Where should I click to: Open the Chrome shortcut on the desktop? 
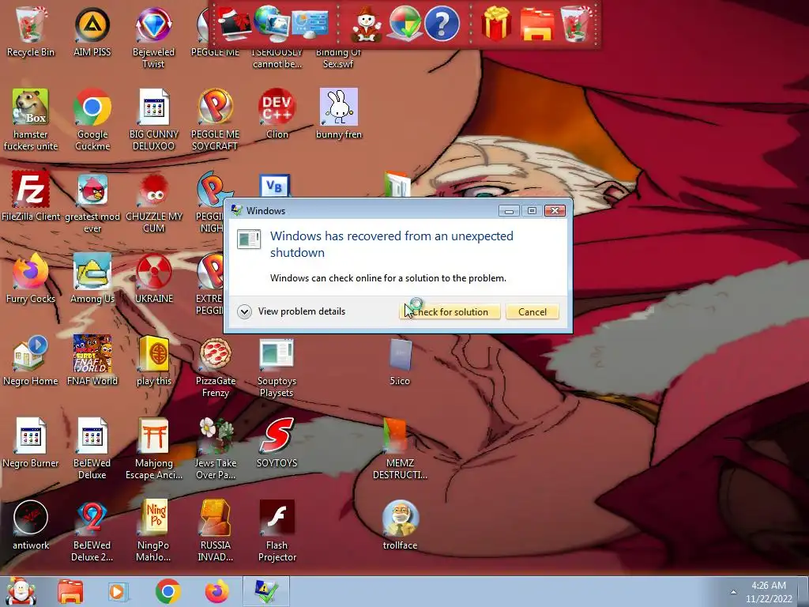[x=92, y=120]
